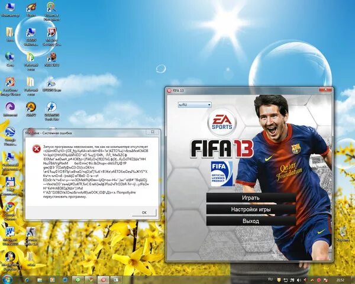Image resolution: width=355 pixels, height=284 pixels.
Task: Open the Компьютер desktop icon
Action: [10, 9]
